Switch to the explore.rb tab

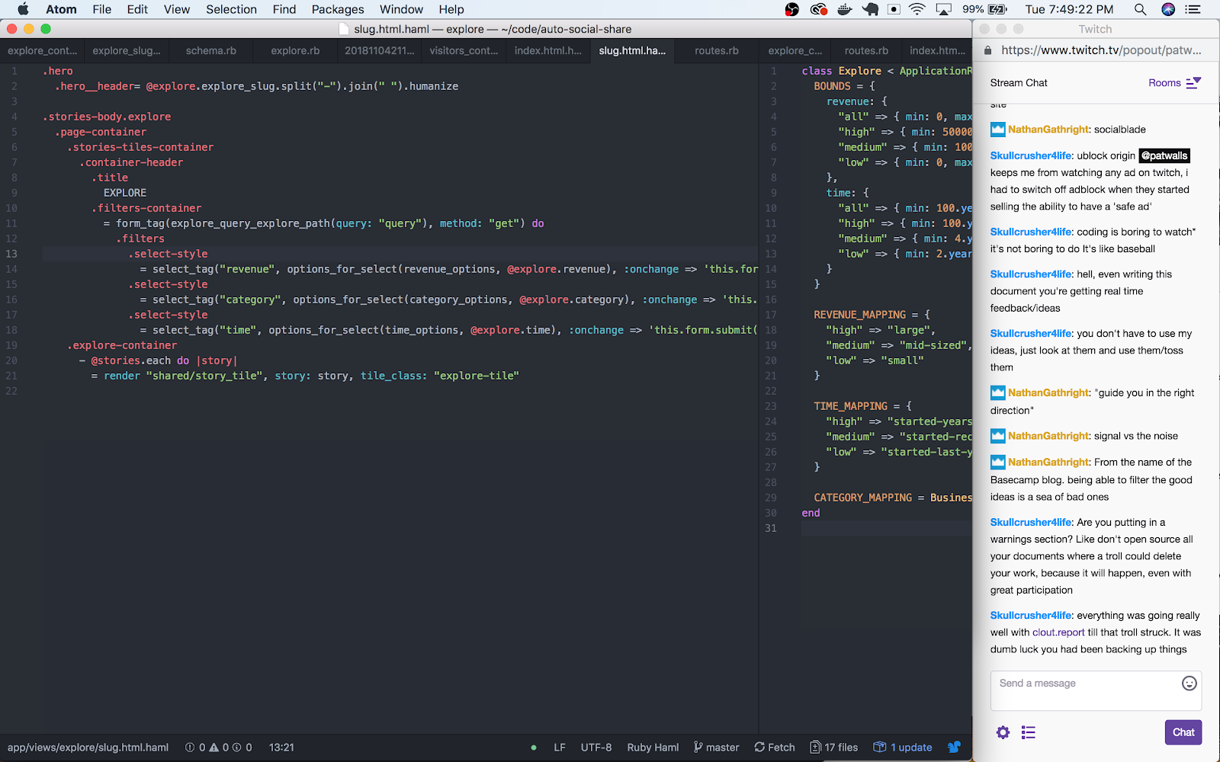click(x=295, y=50)
